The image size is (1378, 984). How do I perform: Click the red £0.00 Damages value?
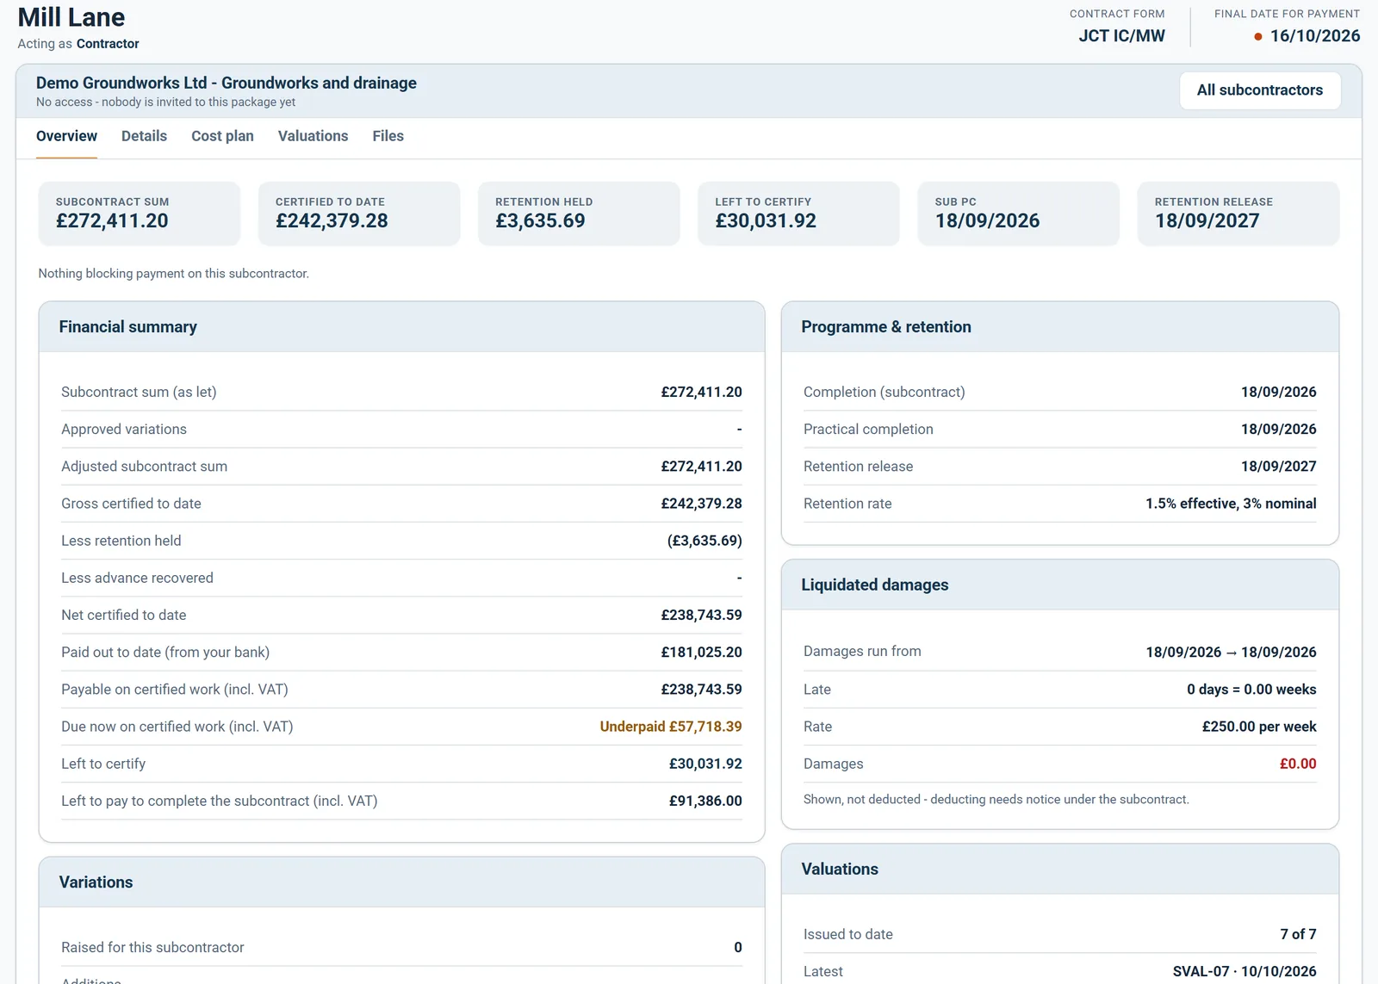[1298, 764]
